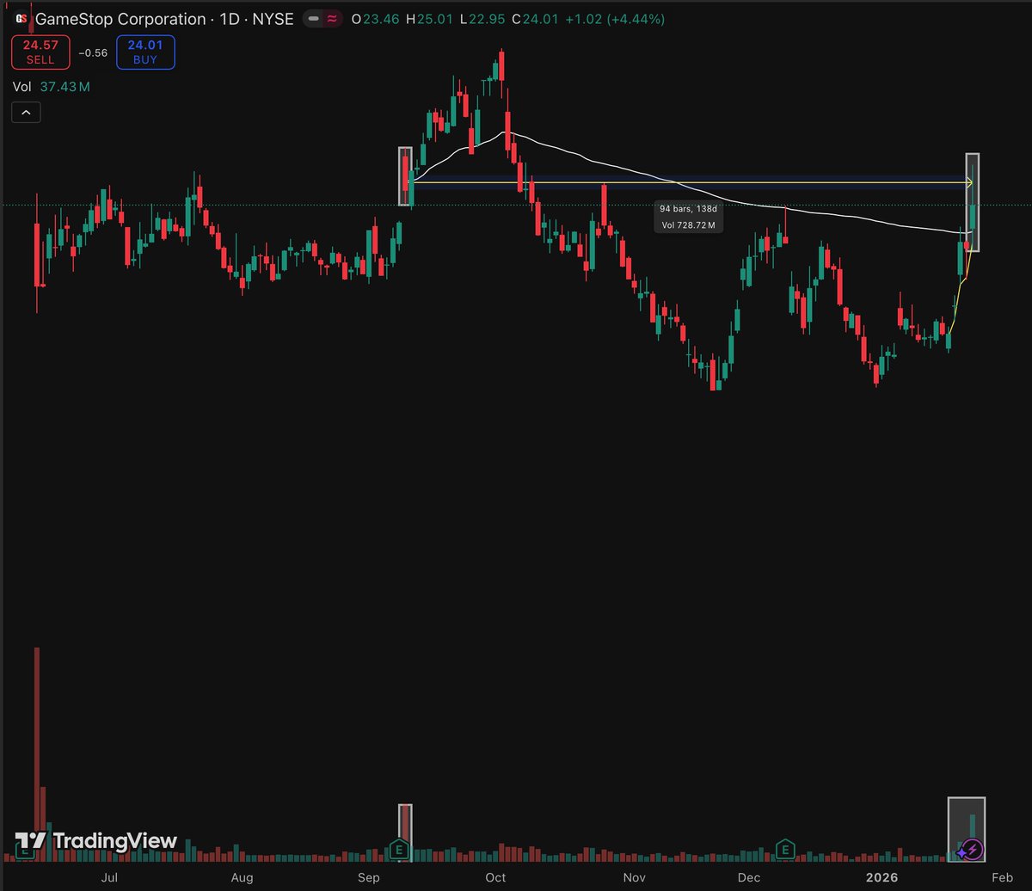Click the SELL 24.57 button
This screenshot has height=891, width=1032.
click(40, 52)
